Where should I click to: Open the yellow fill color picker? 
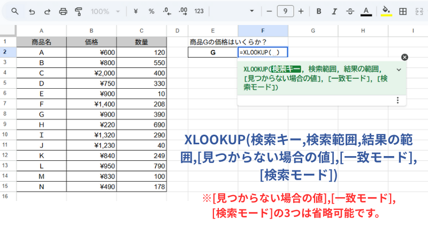click(x=386, y=11)
